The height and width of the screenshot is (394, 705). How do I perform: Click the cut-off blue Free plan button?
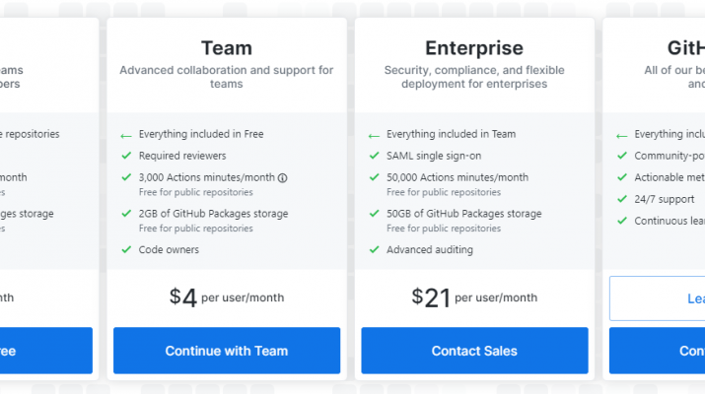click(46, 351)
